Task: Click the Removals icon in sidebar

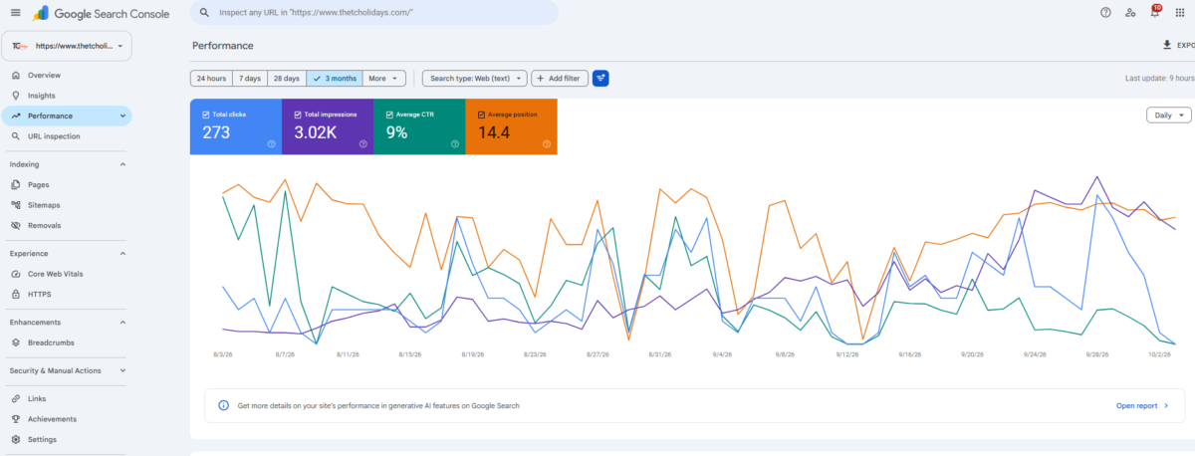Action: (x=16, y=226)
